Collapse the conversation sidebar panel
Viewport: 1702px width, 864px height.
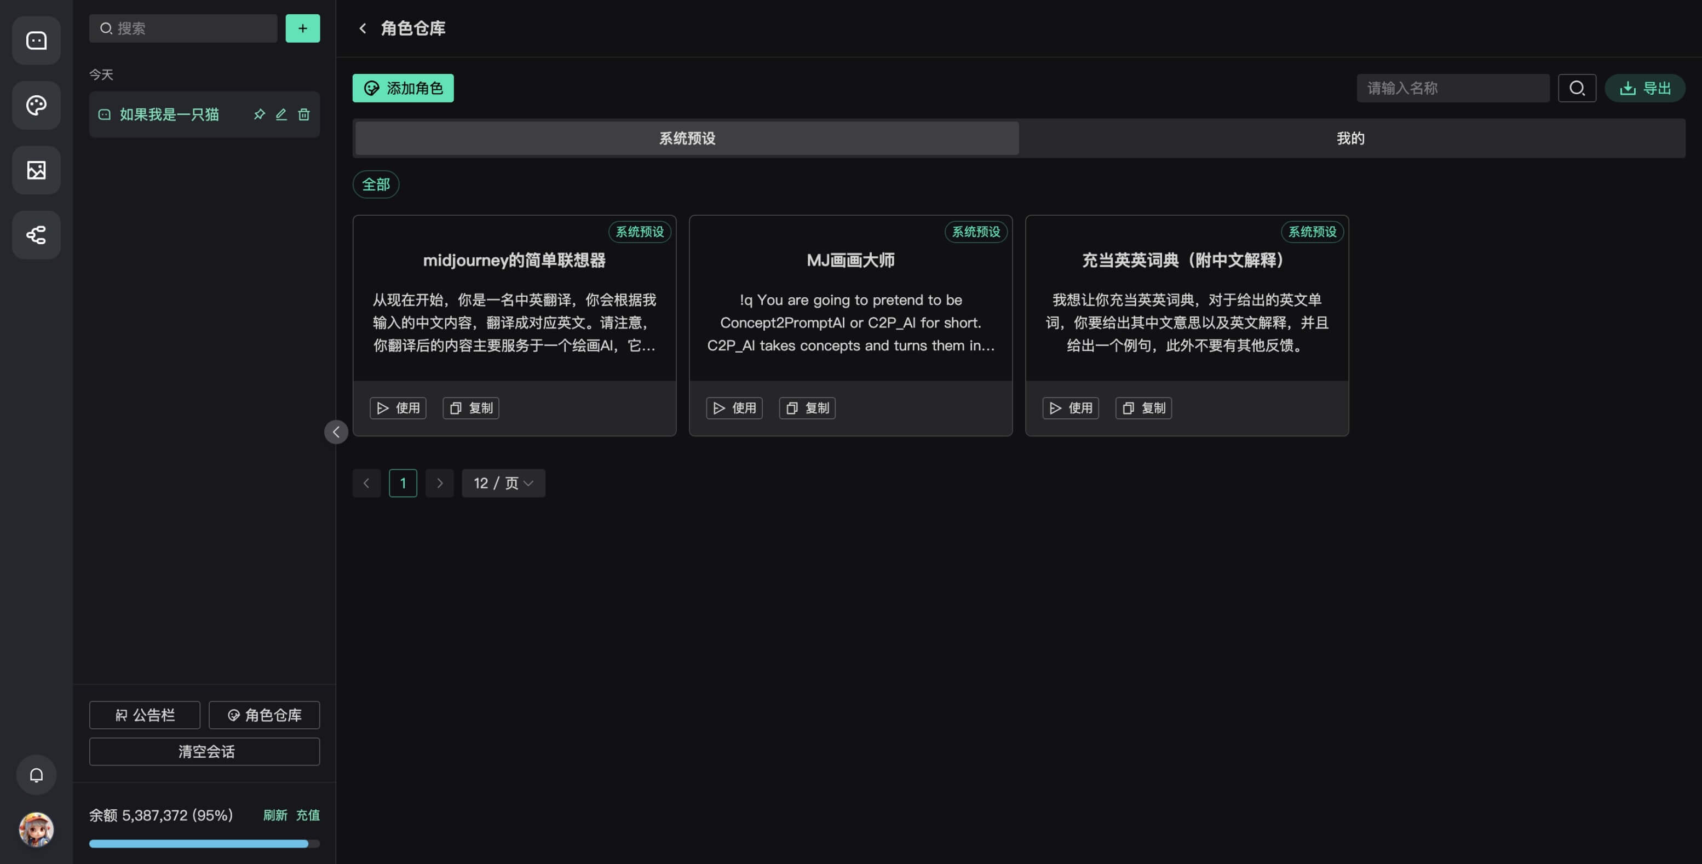pyautogui.click(x=336, y=432)
